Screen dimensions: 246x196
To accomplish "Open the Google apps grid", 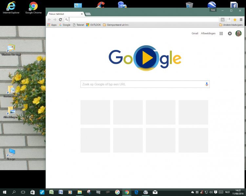I will [x=221, y=33].
